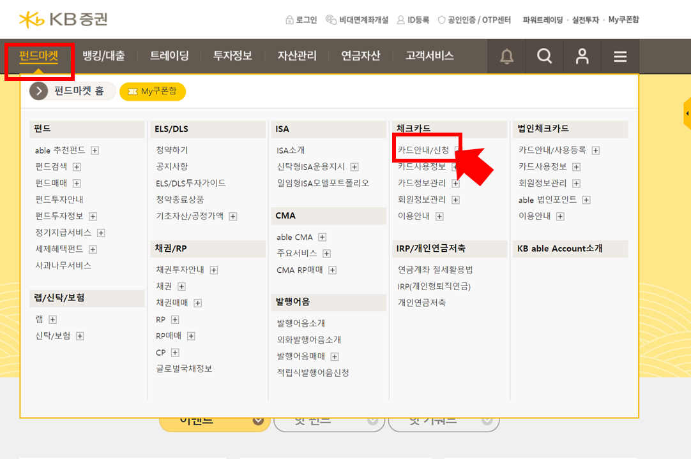Click the 로그인 link at top
Screen dimensions: 691x459
pos(301,20)
